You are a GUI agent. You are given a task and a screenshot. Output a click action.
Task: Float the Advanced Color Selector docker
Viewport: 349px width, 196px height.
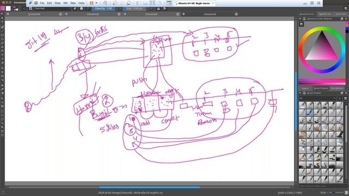(x=342, y=19)
